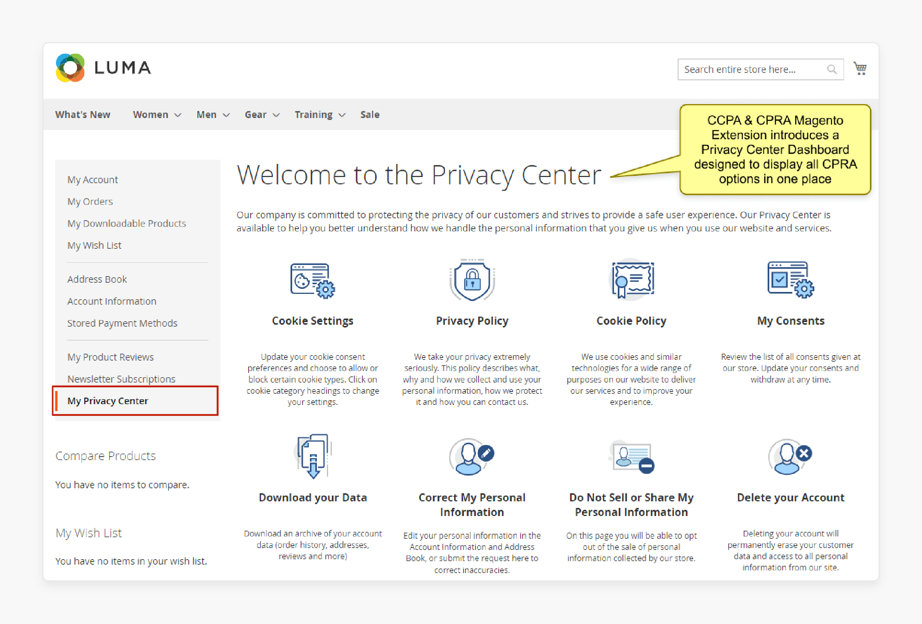The height and width of the screenshot is (624, 922).
Task: Open the Cookie Settings heading
Action: pyautogui.click(x=313, y=321)
